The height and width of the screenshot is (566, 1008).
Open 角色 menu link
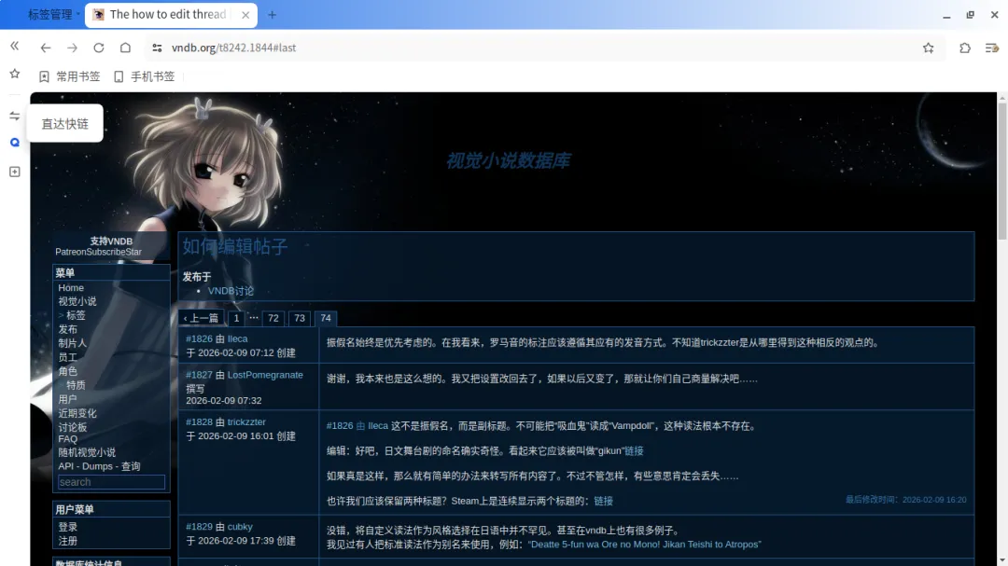pyautogui.click(x=67, y=371)
